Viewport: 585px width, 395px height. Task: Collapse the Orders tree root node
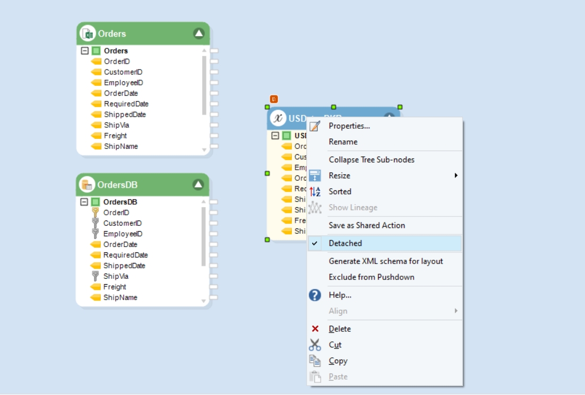click(x=85, y=51)
